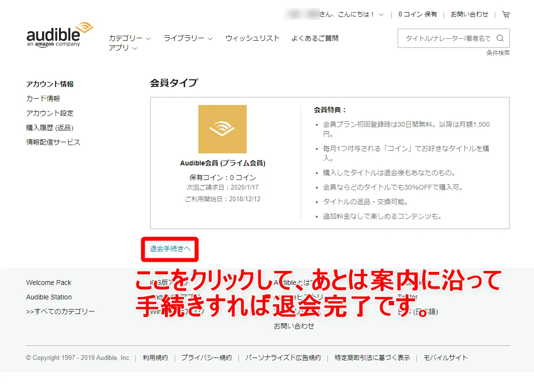Click the 0 コイン 保有 link
534x387 pixels.
pos(417,15)
